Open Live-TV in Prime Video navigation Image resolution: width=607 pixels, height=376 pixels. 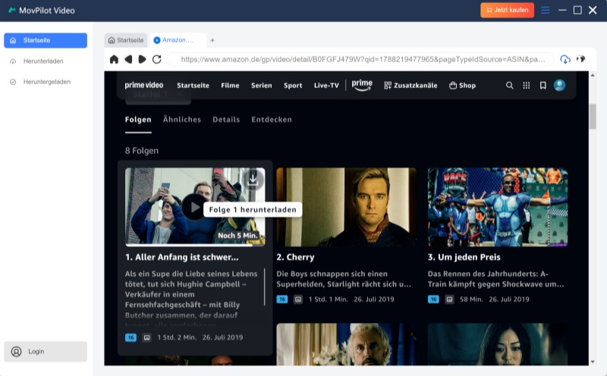click(x=326, y=85)
